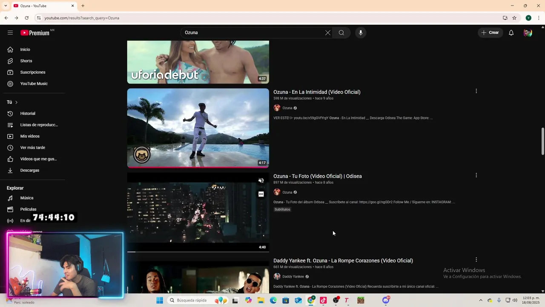Open the hamburger guide menu
Image resolution: width=545 pixels, height=307 pixels.
pyautogui.click(x=10, y=33)
